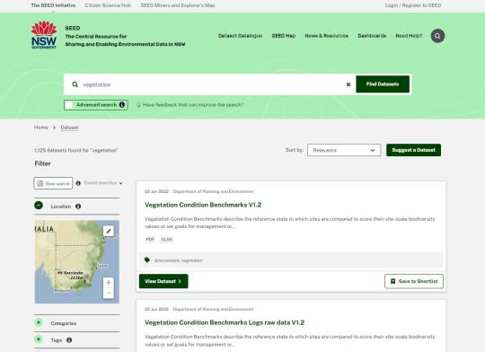Click the Tags filter info icon

[69, 340]
